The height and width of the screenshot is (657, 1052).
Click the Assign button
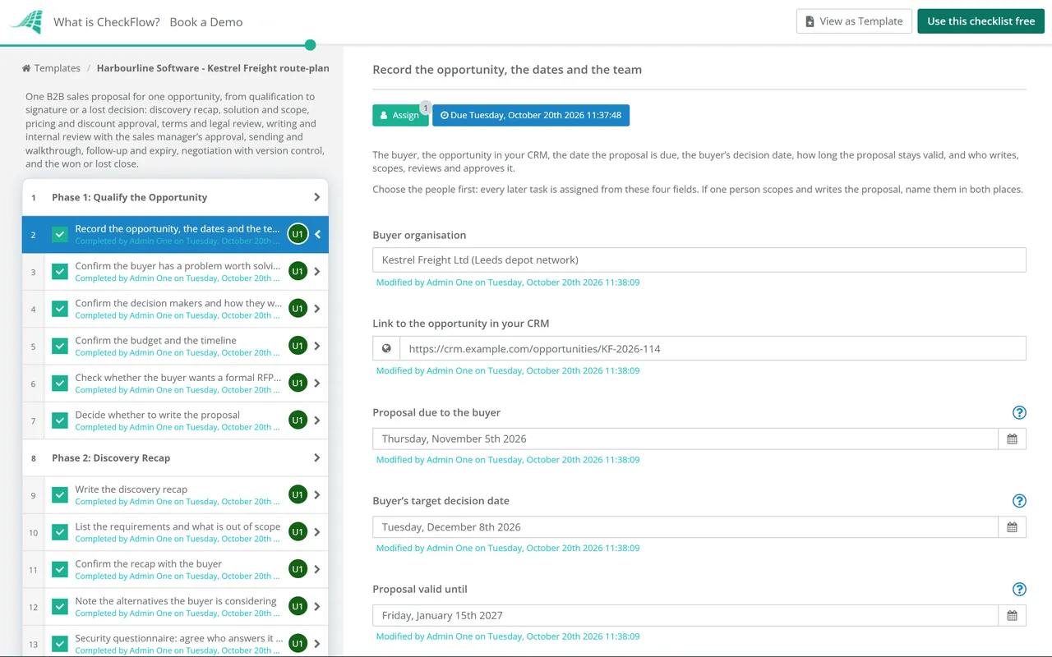coord(400,115)
